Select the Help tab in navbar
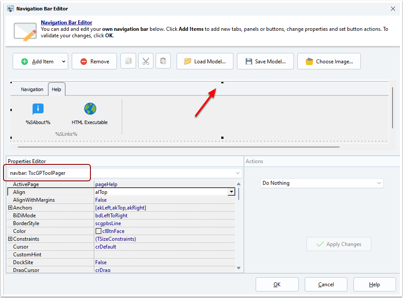Image resolution: width=403 pixels, height=298 pixels. tap(57, 89)
